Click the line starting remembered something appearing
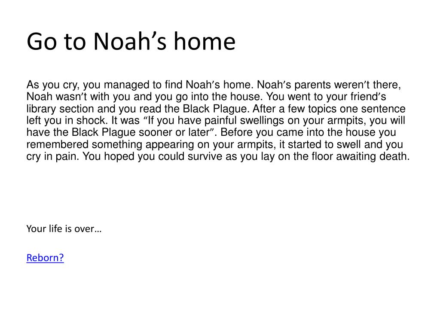Viewport: 440px width, 330px height. pyautogui.click(x=215, y=144)
